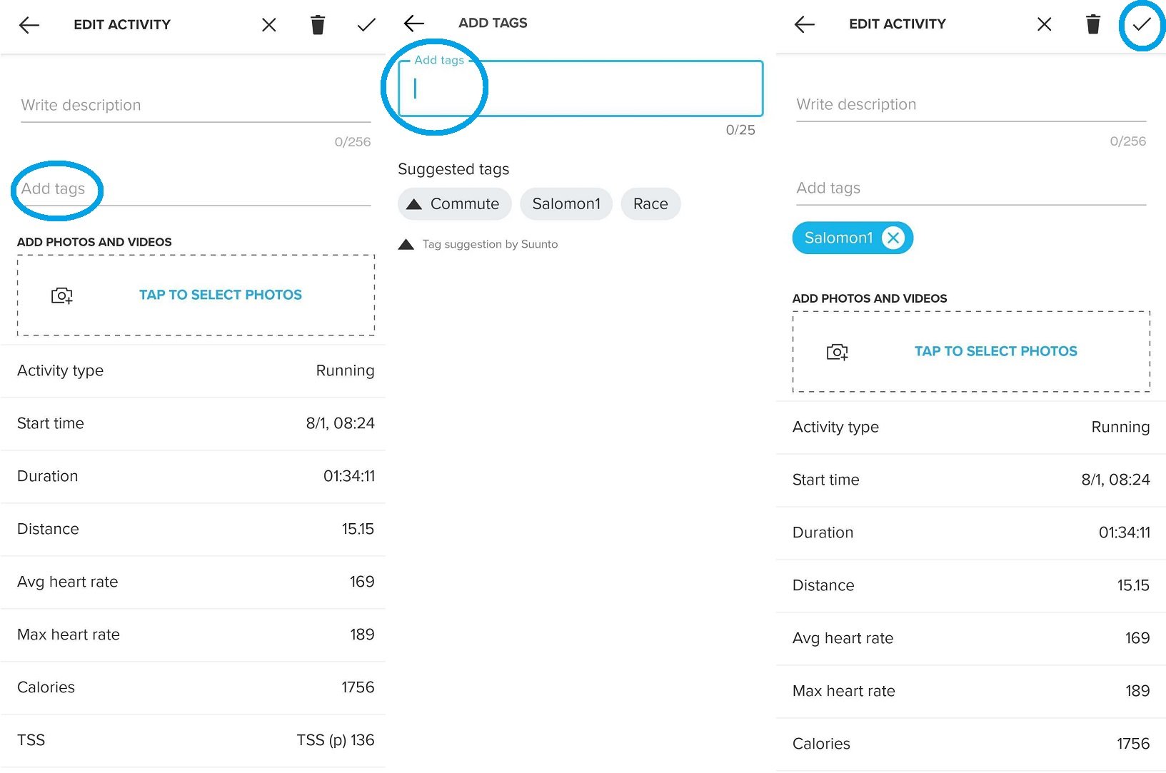Tap back arrow on Add Tags screen
The height and width of the screenshot is (773, 1166).
(x=414, y=24)
